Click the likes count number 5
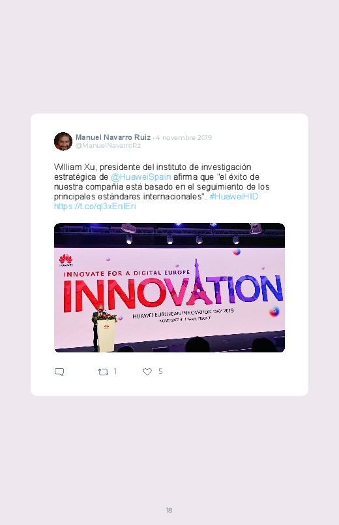The image size is (339, 525). 160,371
